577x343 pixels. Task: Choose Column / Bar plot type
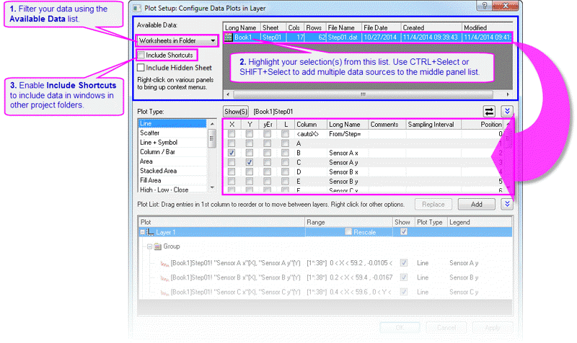(157, 152)
